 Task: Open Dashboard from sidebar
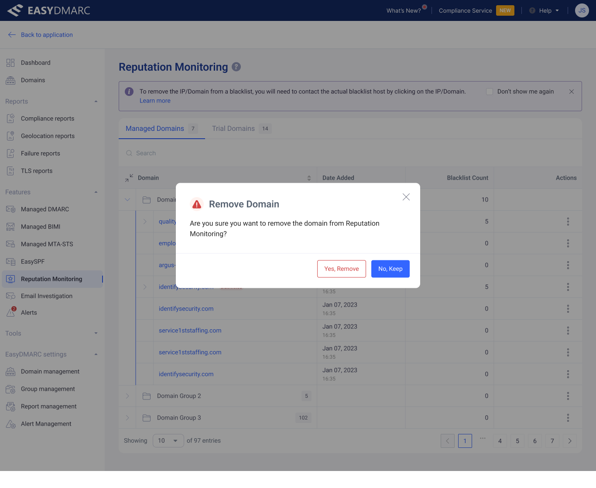click(x=36, y=63)
